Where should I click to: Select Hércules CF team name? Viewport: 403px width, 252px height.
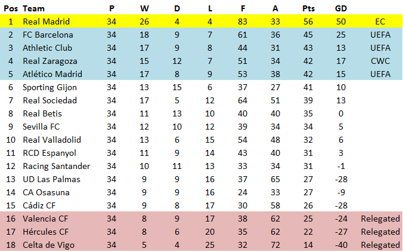(x=46, y=232)
